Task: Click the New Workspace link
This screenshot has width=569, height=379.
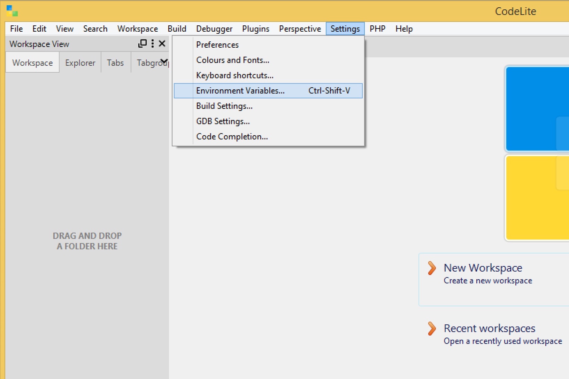Action: 483,268
